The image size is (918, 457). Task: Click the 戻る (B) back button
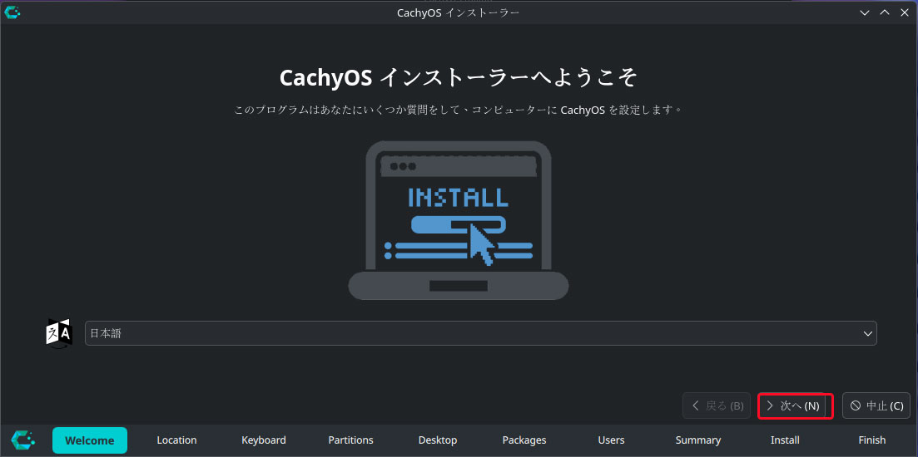[x=717, y=405]
